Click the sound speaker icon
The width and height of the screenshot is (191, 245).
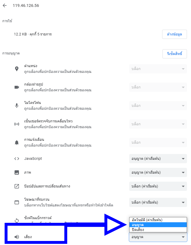(x=17, y=237)
